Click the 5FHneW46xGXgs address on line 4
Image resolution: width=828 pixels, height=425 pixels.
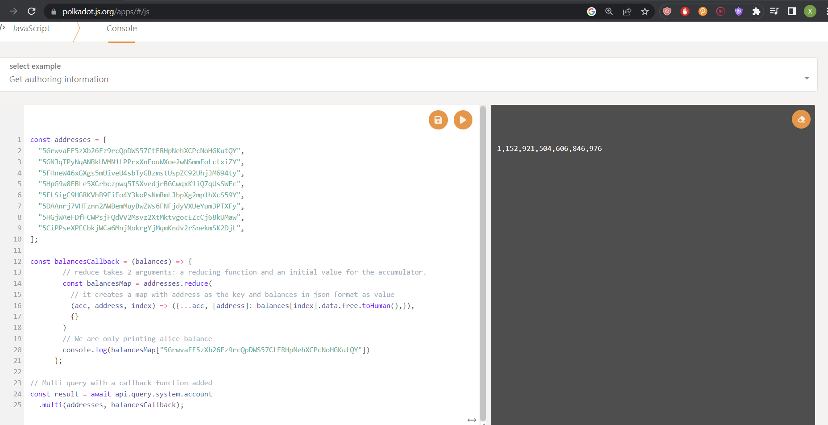(x=139, y=173)
